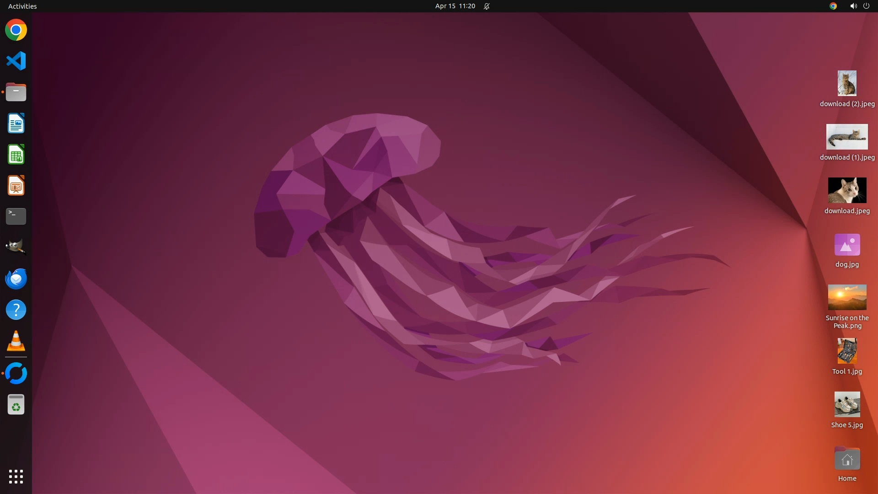Launch GIMP image editor from dock
878x494 pixels.
coord(16,247)
